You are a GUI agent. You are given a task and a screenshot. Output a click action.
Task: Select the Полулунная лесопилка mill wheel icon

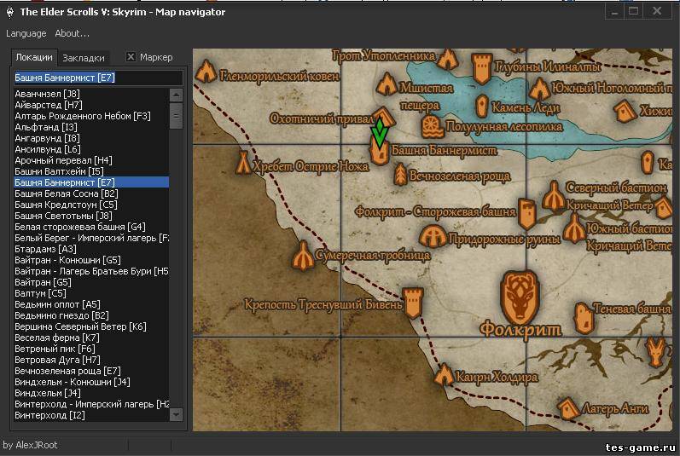[x=432, y=127]
